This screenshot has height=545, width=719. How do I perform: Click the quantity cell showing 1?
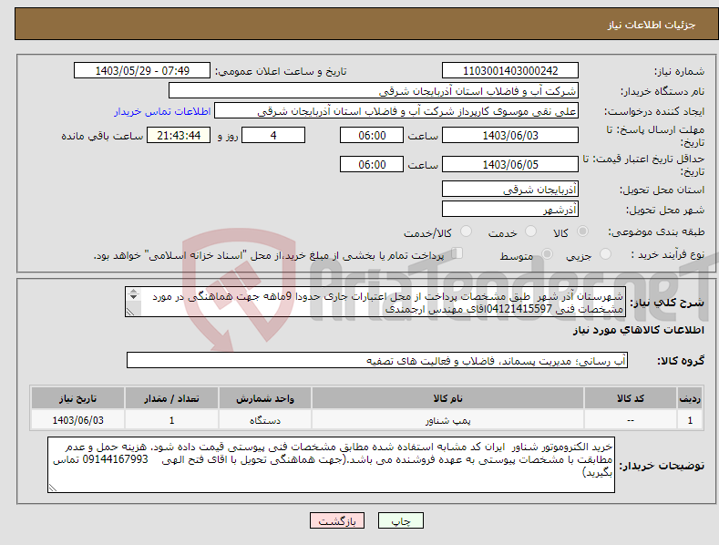pos(171,420)
